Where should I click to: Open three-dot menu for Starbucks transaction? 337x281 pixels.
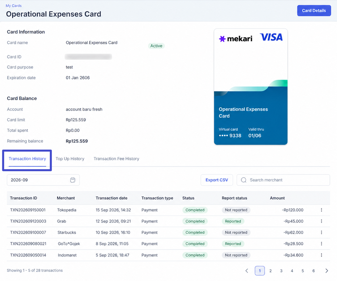point(321,232)
